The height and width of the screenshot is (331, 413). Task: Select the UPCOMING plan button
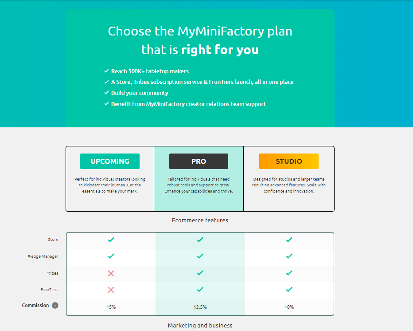click(x=110, y=161)
